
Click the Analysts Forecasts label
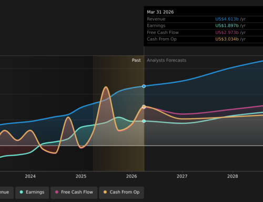pos(167,60)
